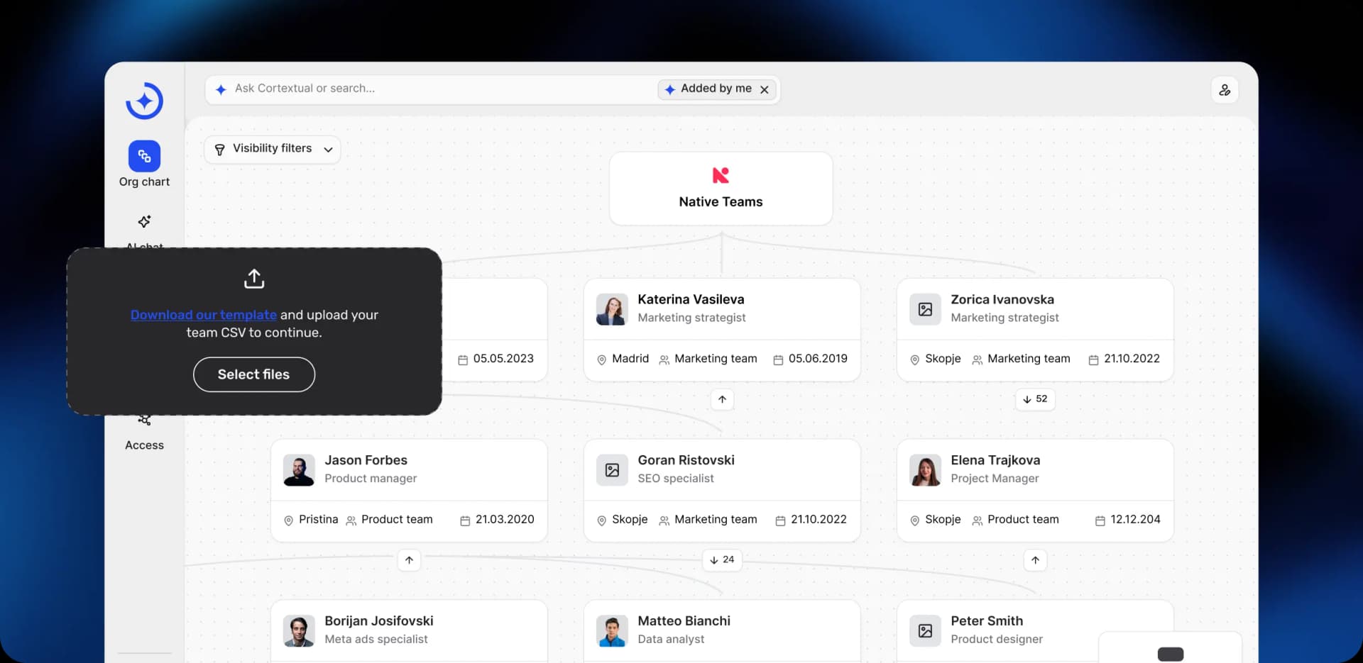Click Zorica Ivanovska's image placeholder icon
This screenshot has height=663, width=1363.
(x=925, y=309)
